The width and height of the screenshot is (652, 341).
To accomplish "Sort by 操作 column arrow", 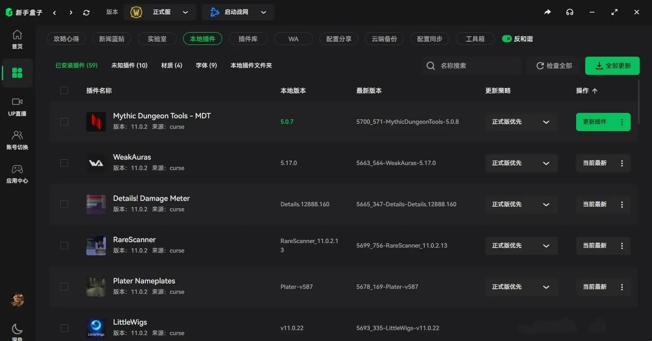I will (x=595, y=91).
